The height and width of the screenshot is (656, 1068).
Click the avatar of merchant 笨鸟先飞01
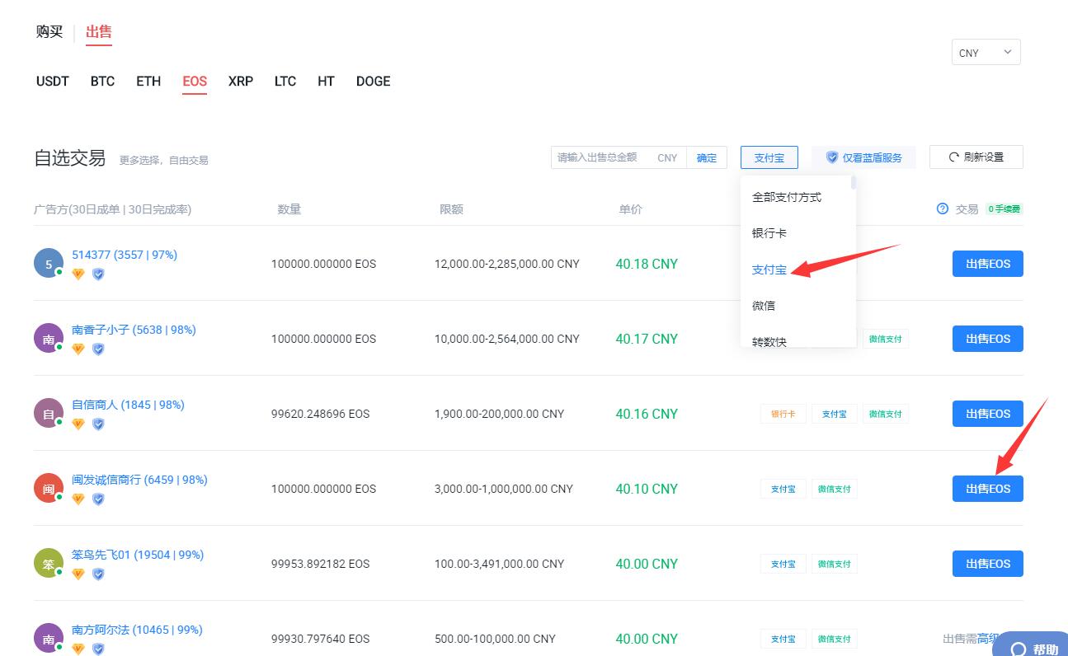click(48, 564)
